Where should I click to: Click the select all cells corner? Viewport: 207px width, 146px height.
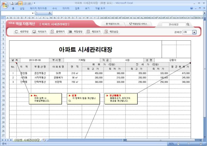(3, 18)
